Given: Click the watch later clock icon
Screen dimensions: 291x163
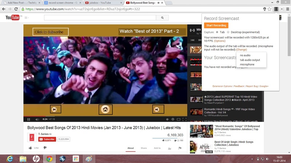Looking at the screenshot, I should point(167,119).
